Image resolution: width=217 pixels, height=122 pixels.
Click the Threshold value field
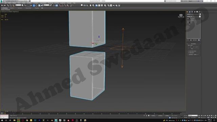point(196,55)
